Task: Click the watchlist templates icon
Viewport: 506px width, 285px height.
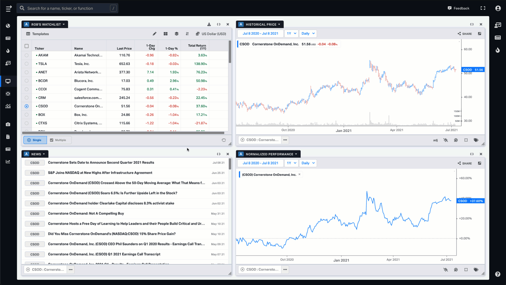Action: [28, 34]
